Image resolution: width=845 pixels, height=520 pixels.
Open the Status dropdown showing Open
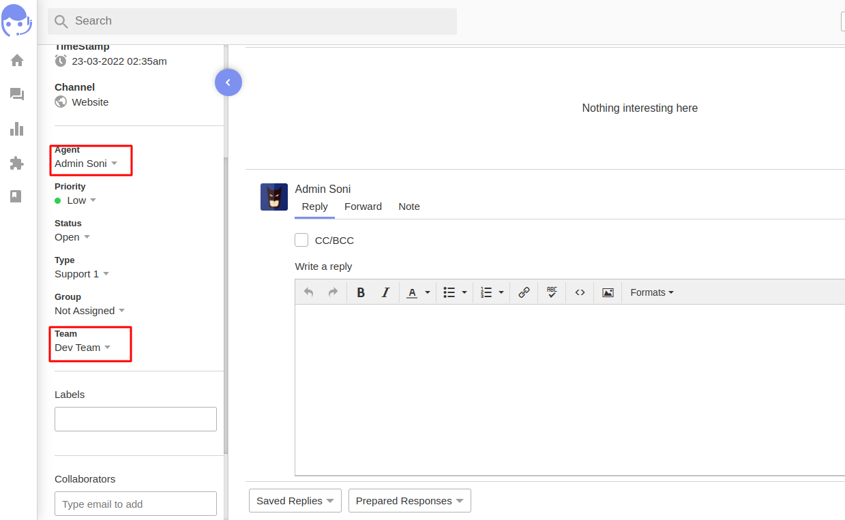pyautogui.click(x=72, y=237)
